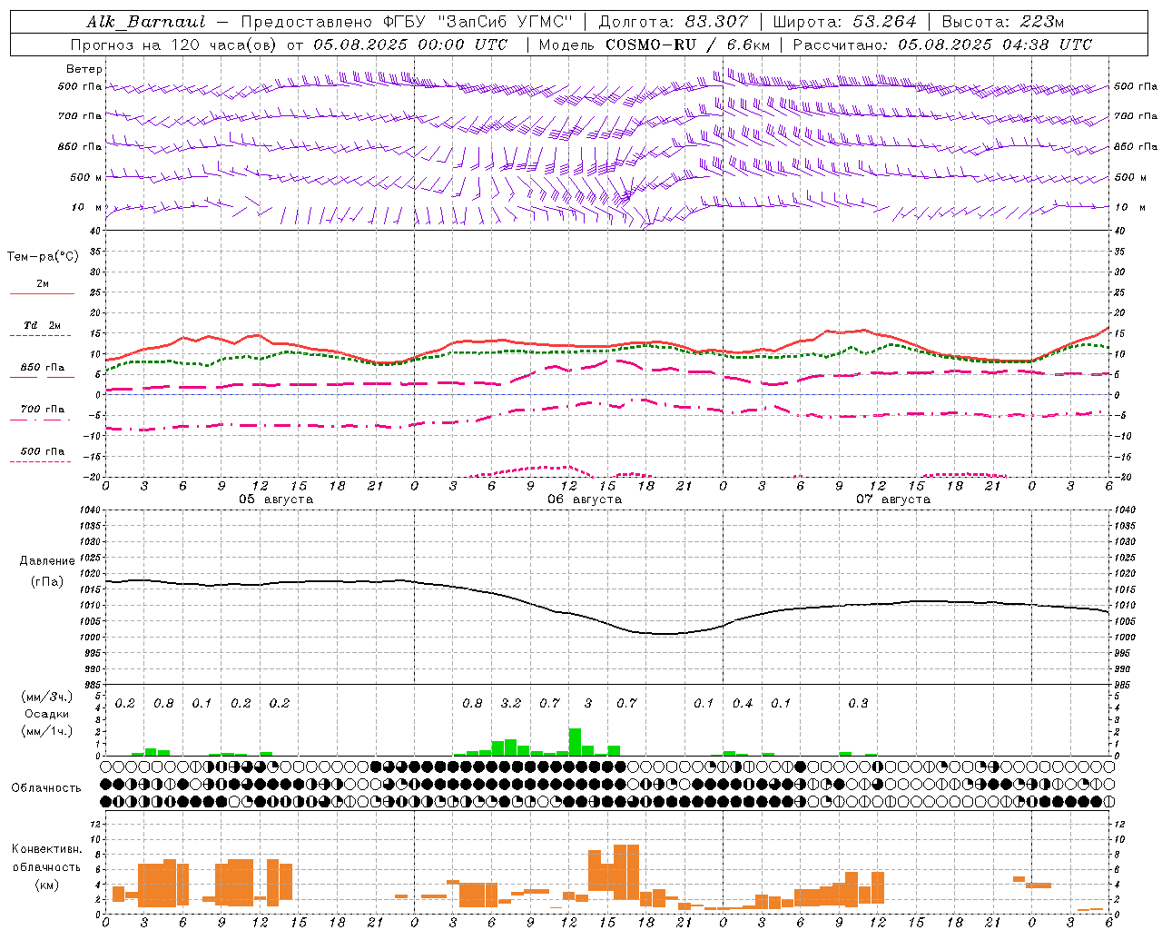Click the 0.4 precipitation total
1162x930 pixels.
click(x=743, y=703)
